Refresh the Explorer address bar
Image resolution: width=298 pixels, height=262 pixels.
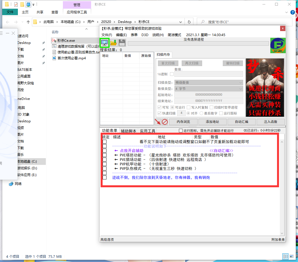[189, 22]
